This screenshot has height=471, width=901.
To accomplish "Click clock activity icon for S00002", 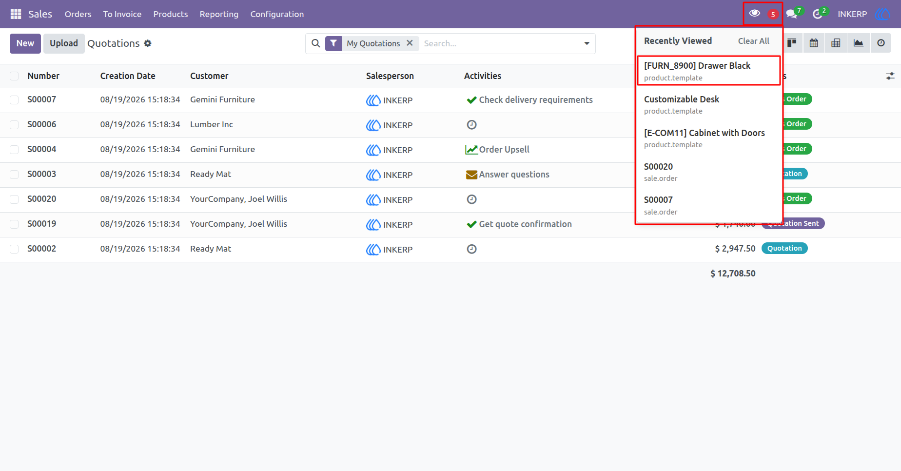I will (x=471, y=249).
